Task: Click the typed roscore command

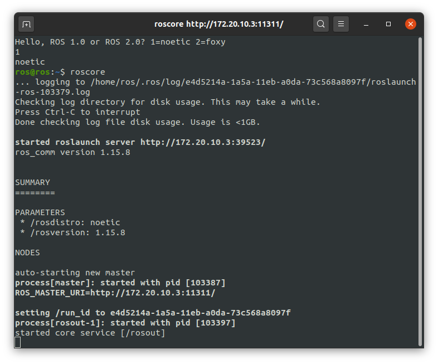Action: coord(87,72)
